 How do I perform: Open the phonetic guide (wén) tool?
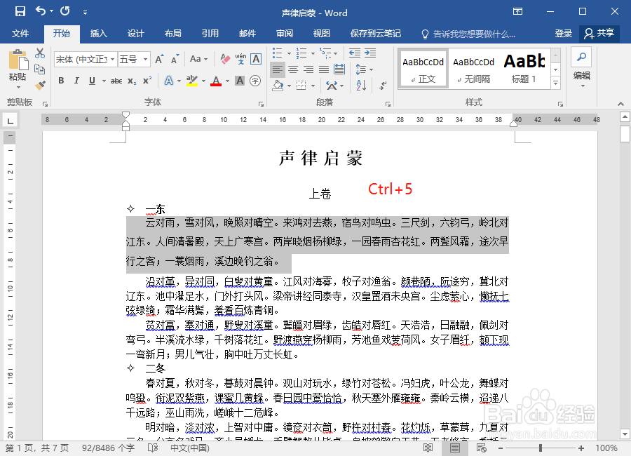(x=240, y=59)
